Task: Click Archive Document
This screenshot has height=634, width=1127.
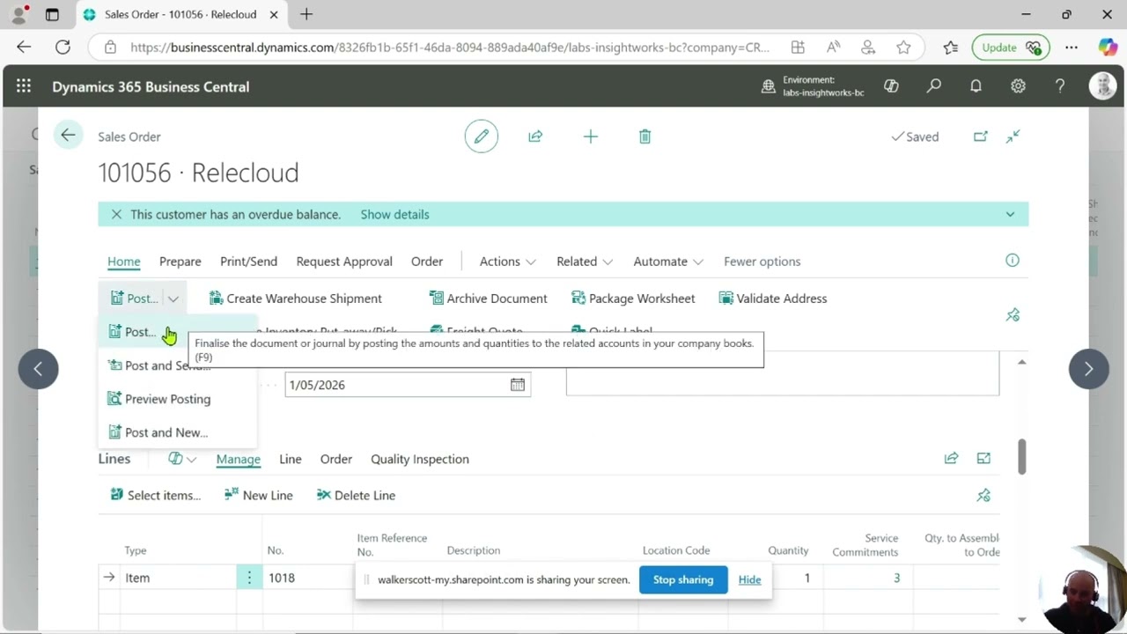Action: pyautogui.click(x=488, y=299)
